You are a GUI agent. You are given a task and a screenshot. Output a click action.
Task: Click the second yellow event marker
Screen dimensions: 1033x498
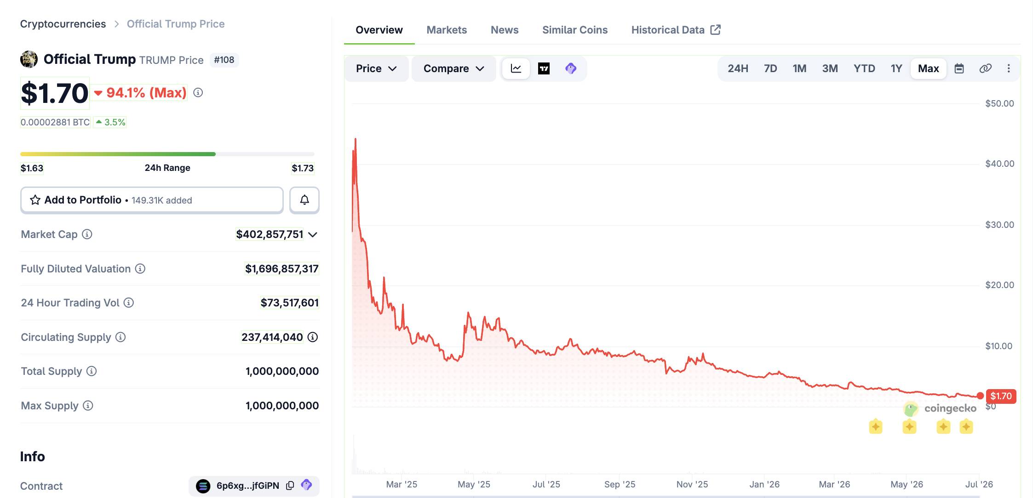[909, 427]
